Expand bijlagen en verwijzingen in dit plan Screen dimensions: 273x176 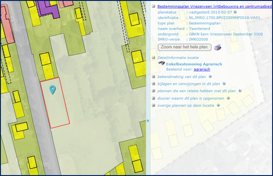pos(153,84)
